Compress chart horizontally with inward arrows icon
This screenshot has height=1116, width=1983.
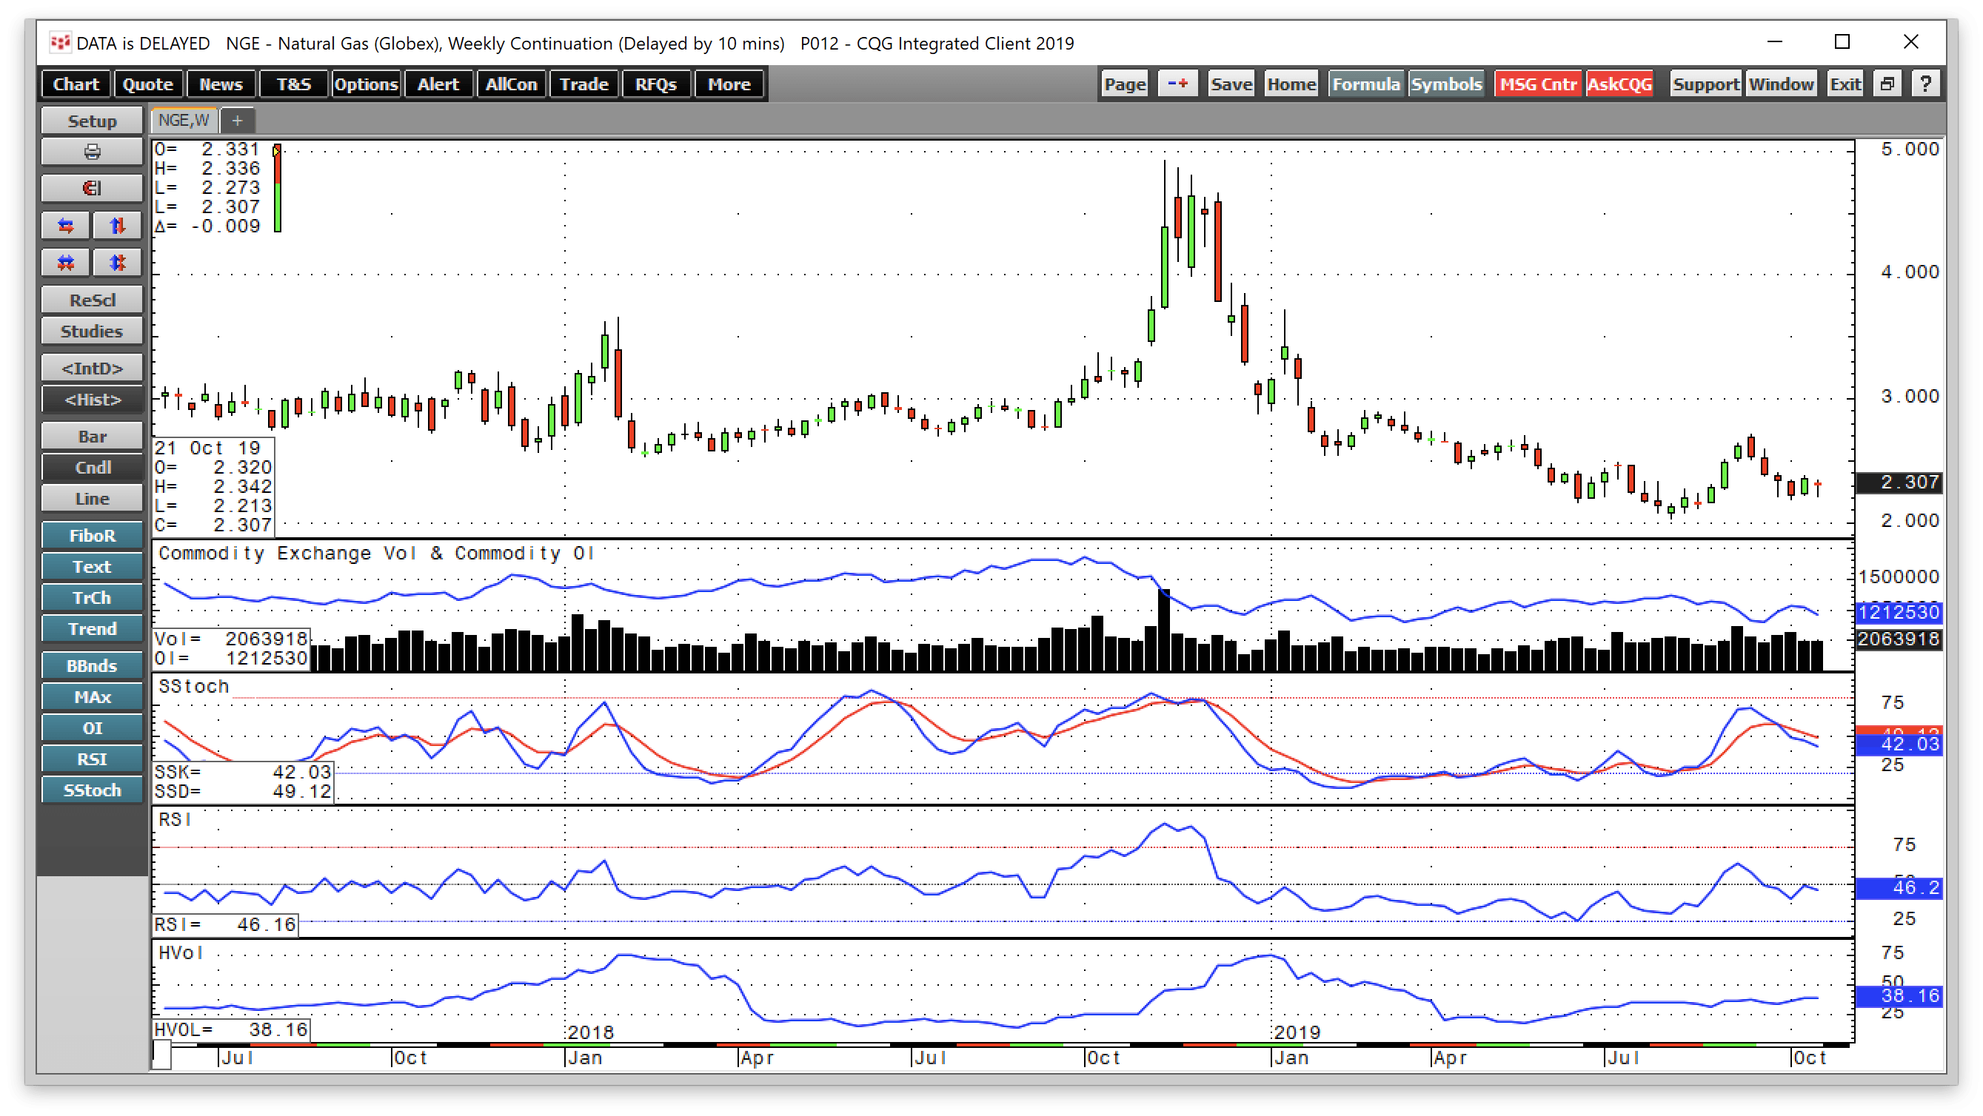[65, 263]
